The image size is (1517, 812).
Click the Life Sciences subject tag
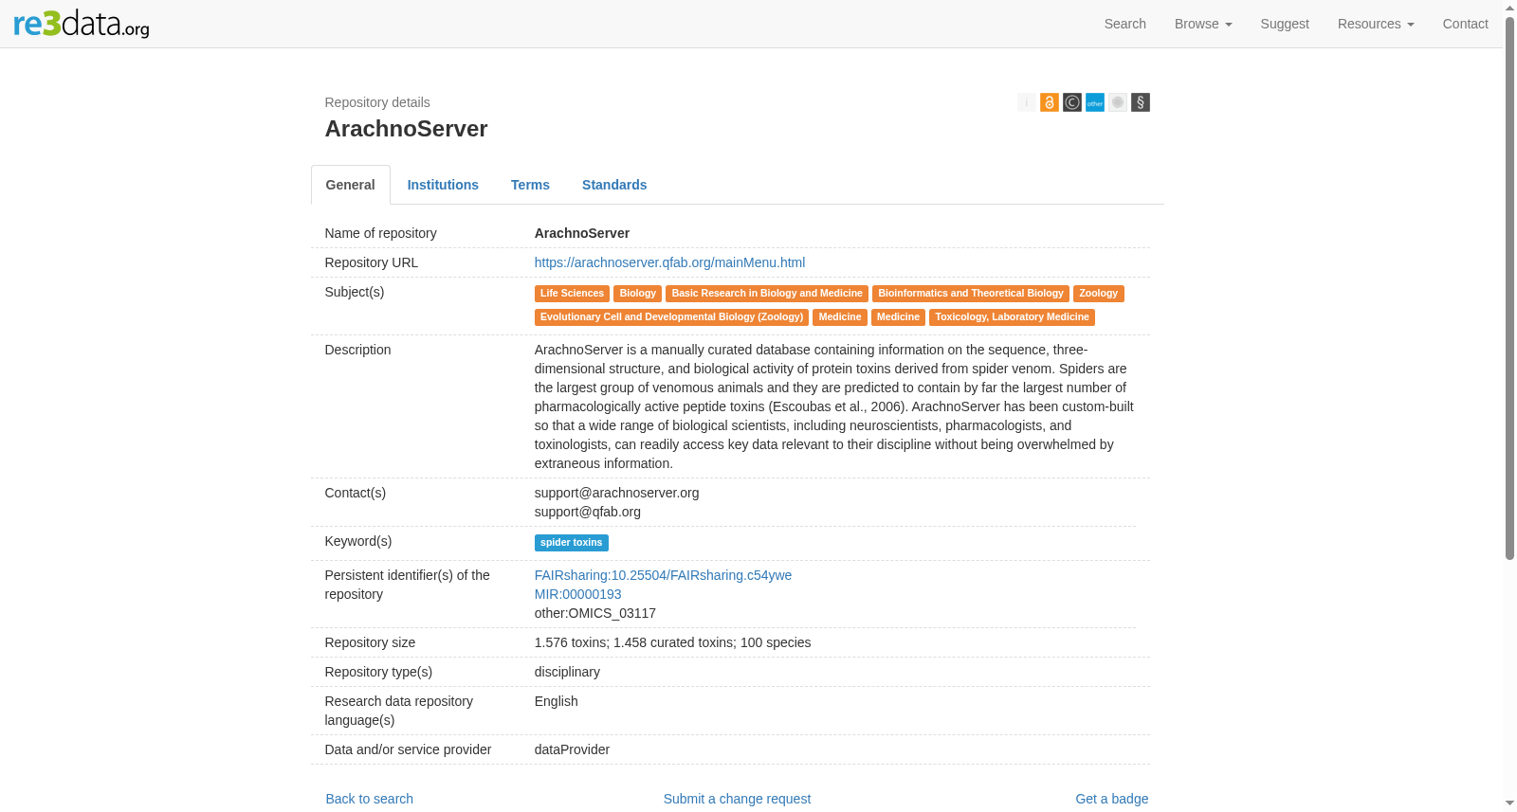click(x=572, y=294)
